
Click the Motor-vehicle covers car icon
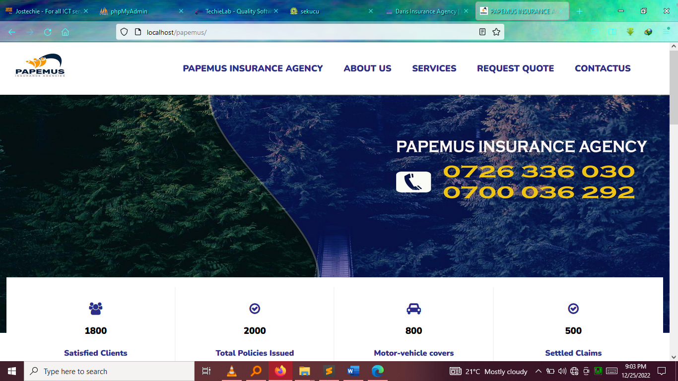point(413,309)
